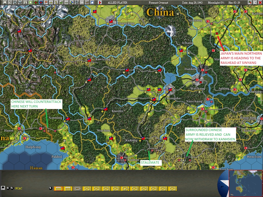Click the brown terrain strip toolbar icon
The width and height of the screenshot is (263, 197).
click(87, 2)
